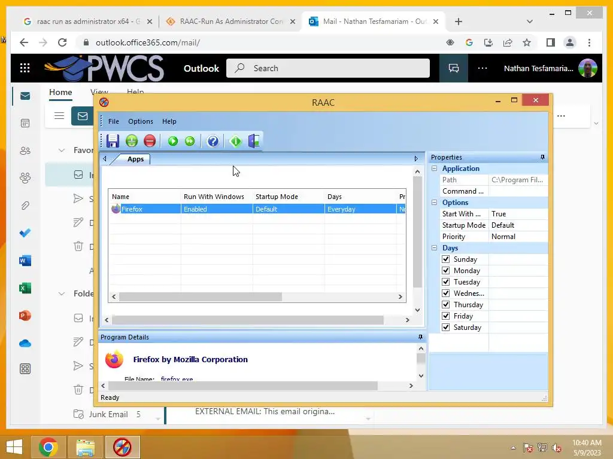The height and width of the screenshot is (459, 613).
Task: Open the RAAC Options menu
Action: click(x=140, y=121)
